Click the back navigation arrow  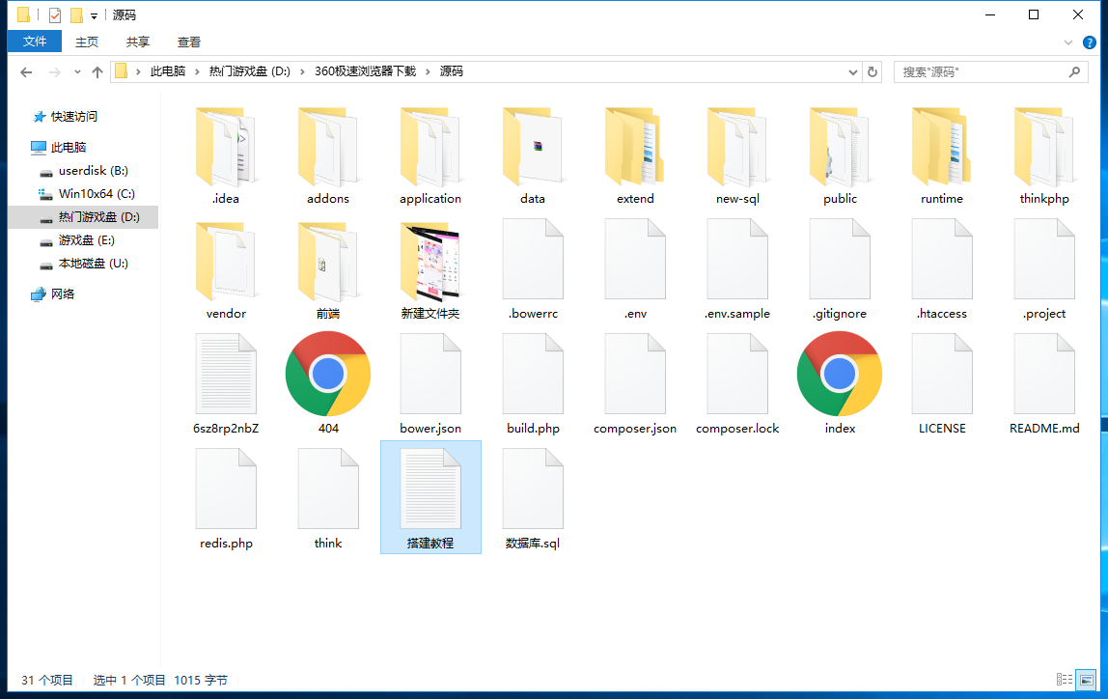click(x=26, y=72)
